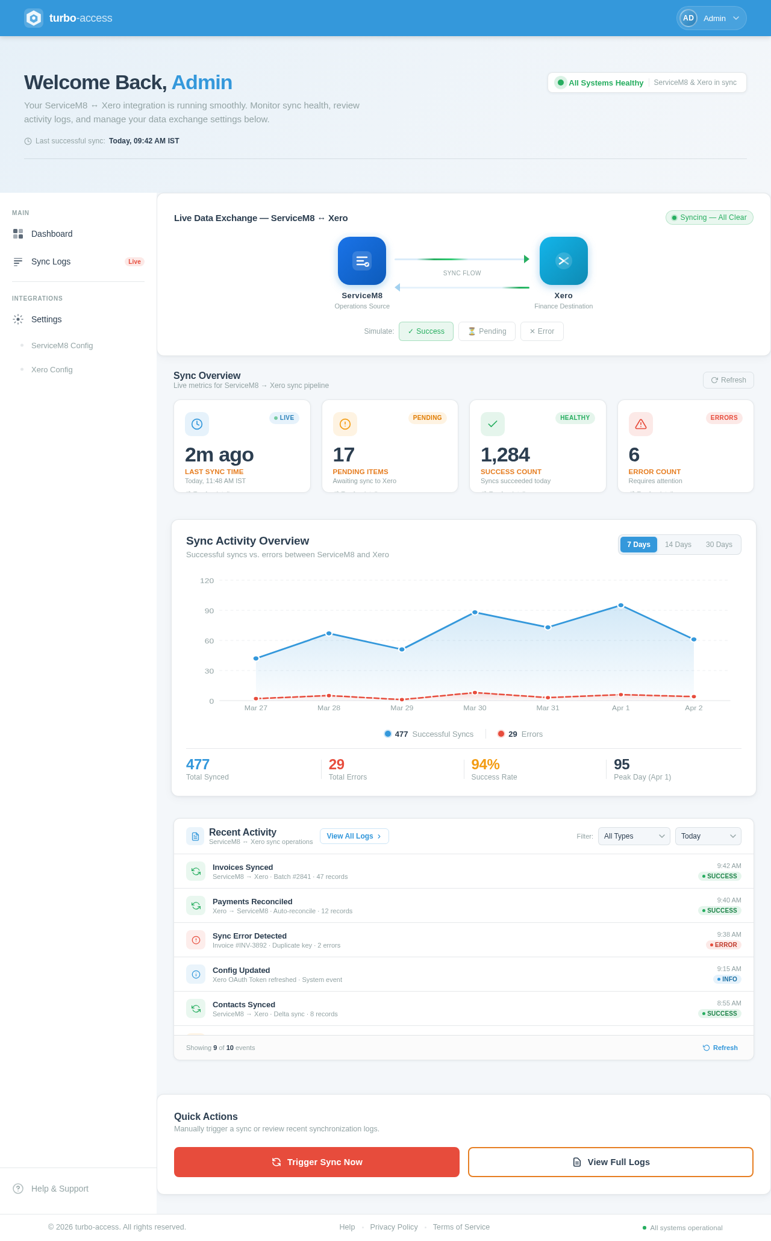Click the INFO badge on the Config Updated row
Viewport: 771px width, 1241px height.
coord(727,979)
